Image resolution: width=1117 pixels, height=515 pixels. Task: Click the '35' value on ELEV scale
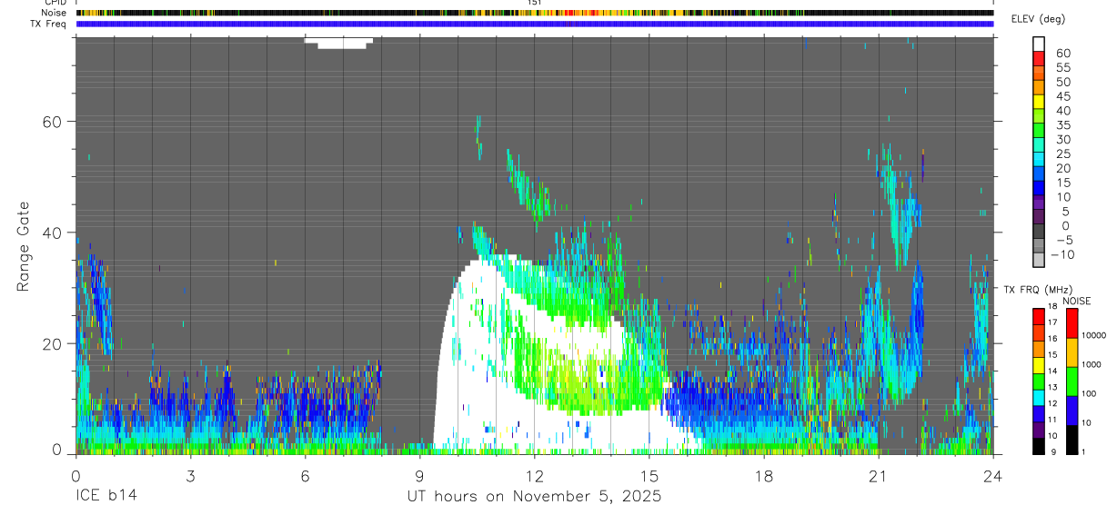point(1062,125)
